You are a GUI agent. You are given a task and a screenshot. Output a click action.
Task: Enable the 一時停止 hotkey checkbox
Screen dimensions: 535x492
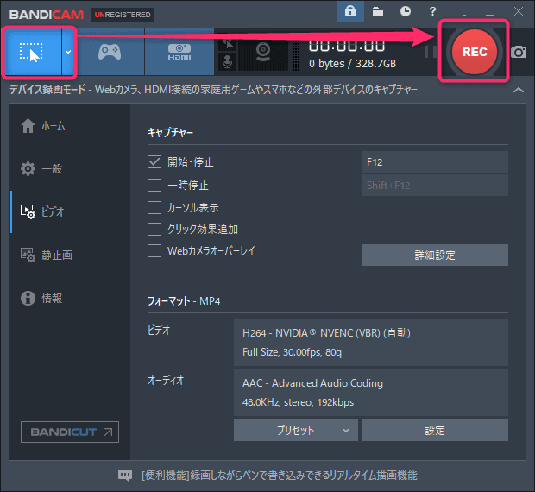[154, 185]
